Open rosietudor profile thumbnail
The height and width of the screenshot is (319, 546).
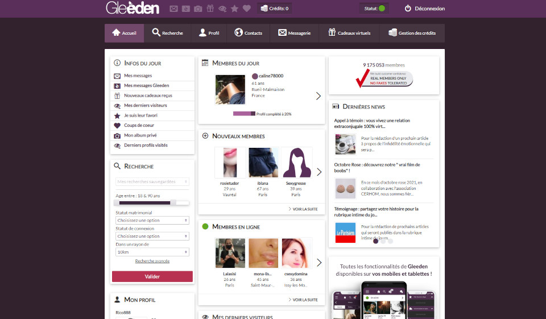tap(230, 163)
